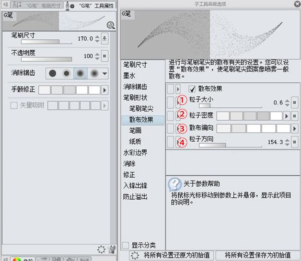Click the 170.0 brush size value
This screenshot has height=261, width=301.
85,38
